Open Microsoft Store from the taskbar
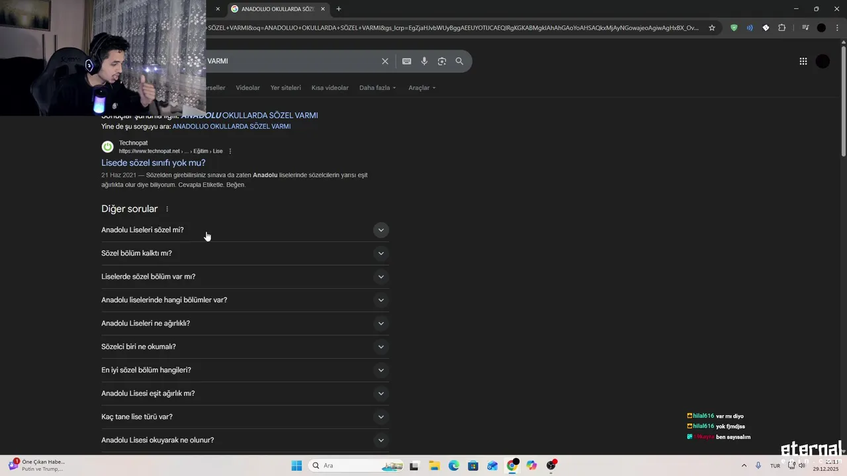Screen dimensions: 847x476 click(473, 465)
